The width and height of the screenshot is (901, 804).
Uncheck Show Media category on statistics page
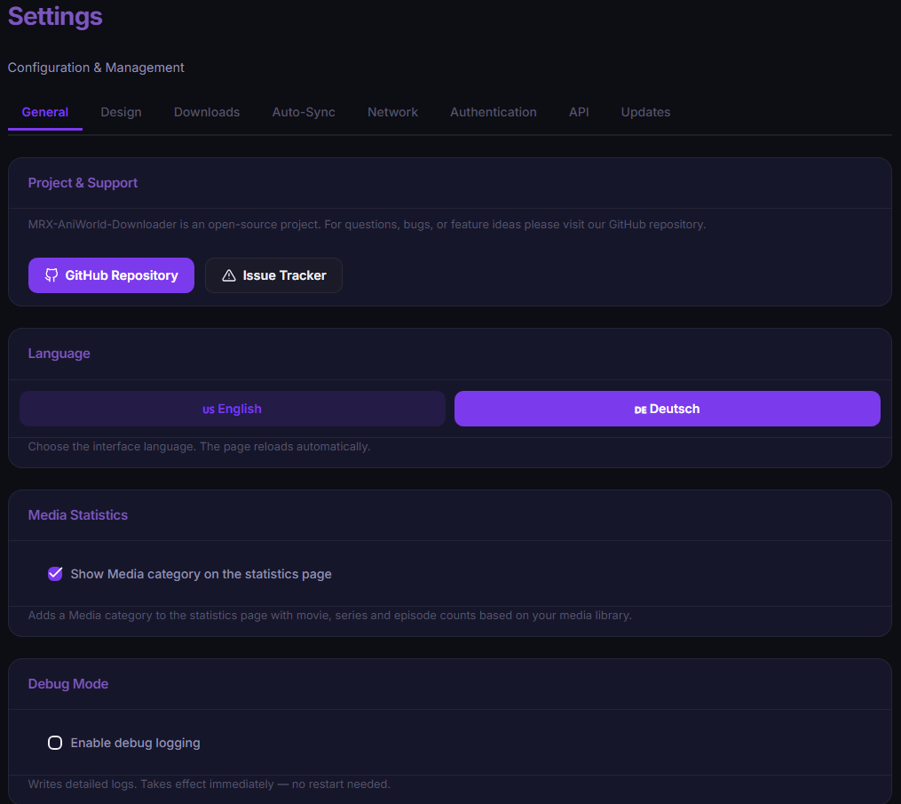click(x=55, y=573)
